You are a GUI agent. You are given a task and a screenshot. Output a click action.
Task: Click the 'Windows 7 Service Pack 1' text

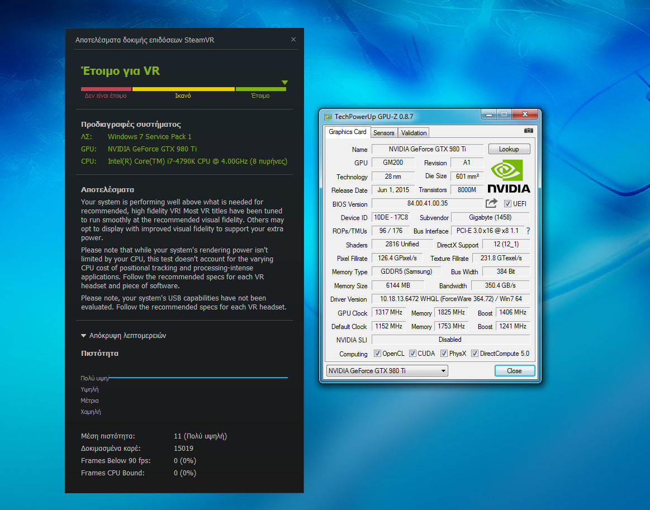(150, 137)
